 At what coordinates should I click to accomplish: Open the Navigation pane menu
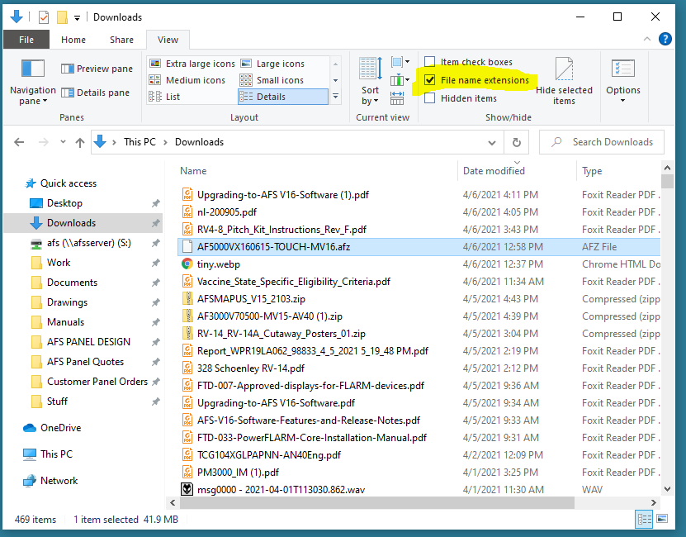33,83
